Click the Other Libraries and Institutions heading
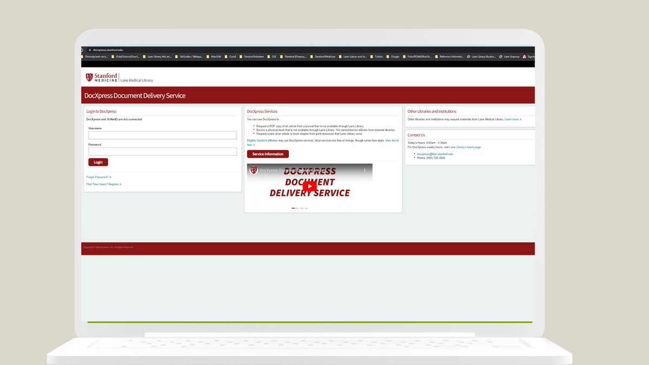The height and width of the screenshot is (365, 649). [432, 111]
